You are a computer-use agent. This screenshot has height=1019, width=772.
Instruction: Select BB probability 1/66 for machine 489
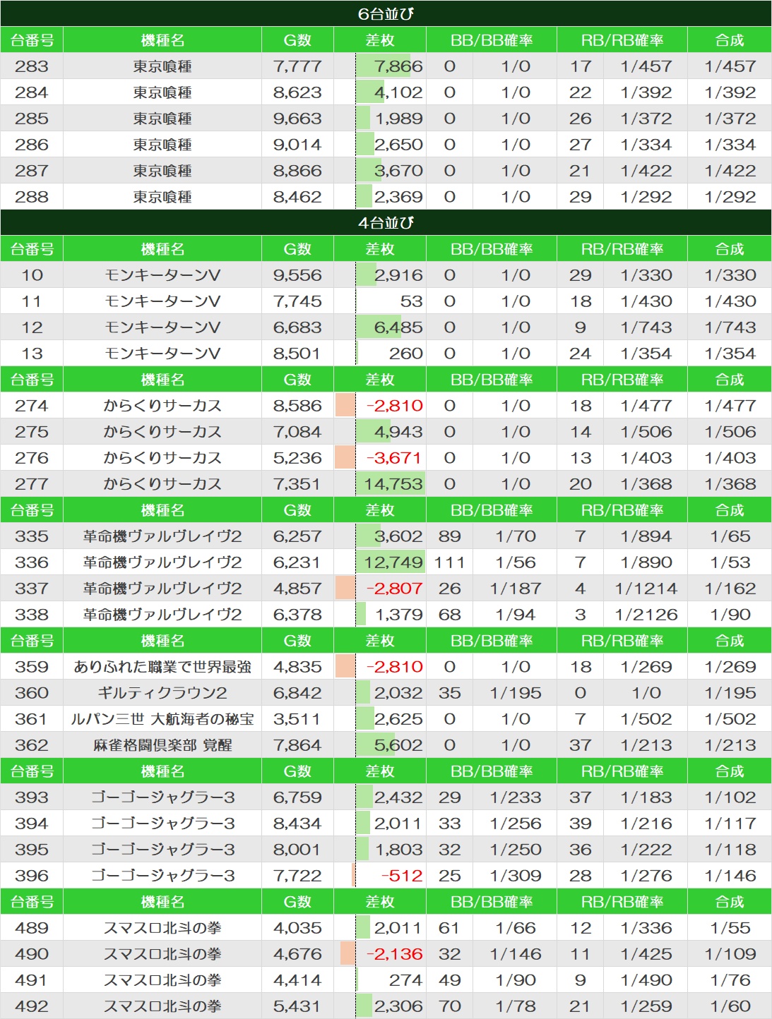516,928
